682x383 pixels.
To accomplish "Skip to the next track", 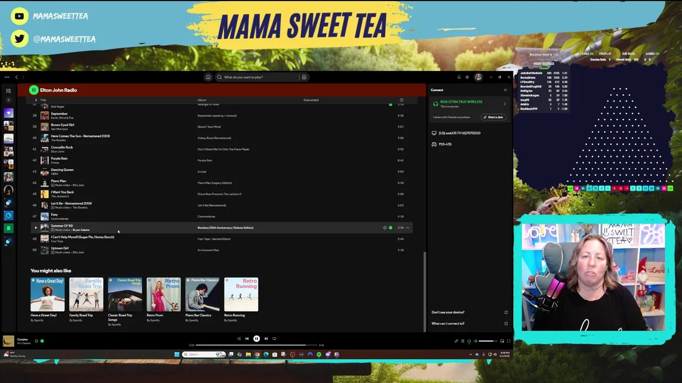I will [x=266, y=338].
